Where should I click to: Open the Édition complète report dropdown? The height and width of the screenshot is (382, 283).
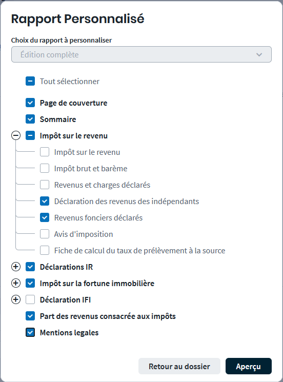[141, 54]
